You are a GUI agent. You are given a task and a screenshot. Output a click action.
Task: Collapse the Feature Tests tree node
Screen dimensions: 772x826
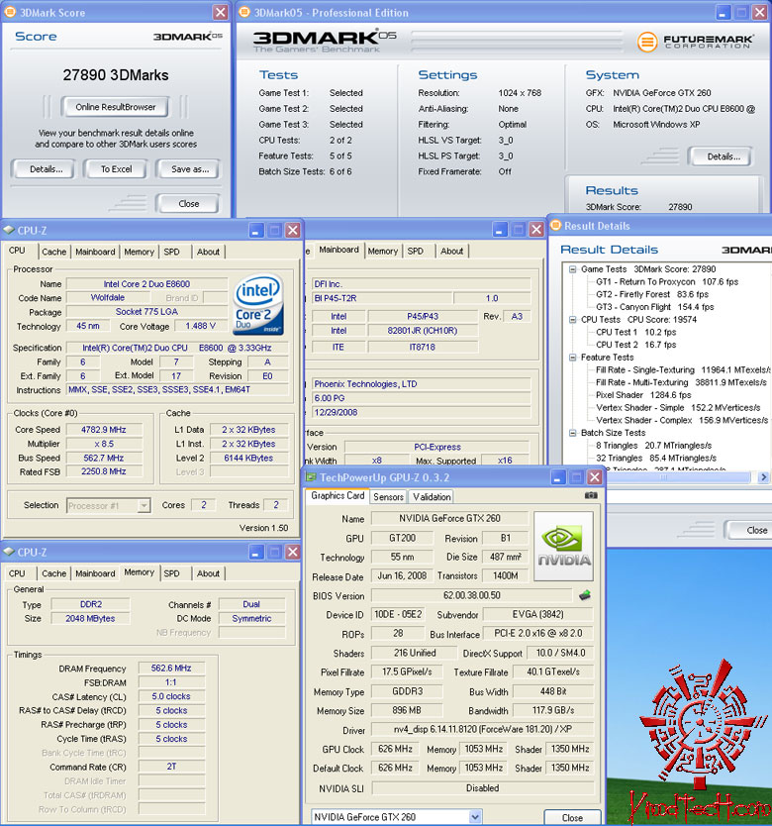572,358
